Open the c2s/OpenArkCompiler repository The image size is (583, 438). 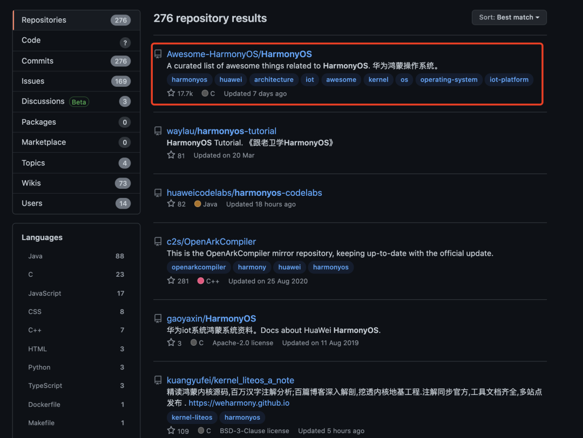coord(211,242)
